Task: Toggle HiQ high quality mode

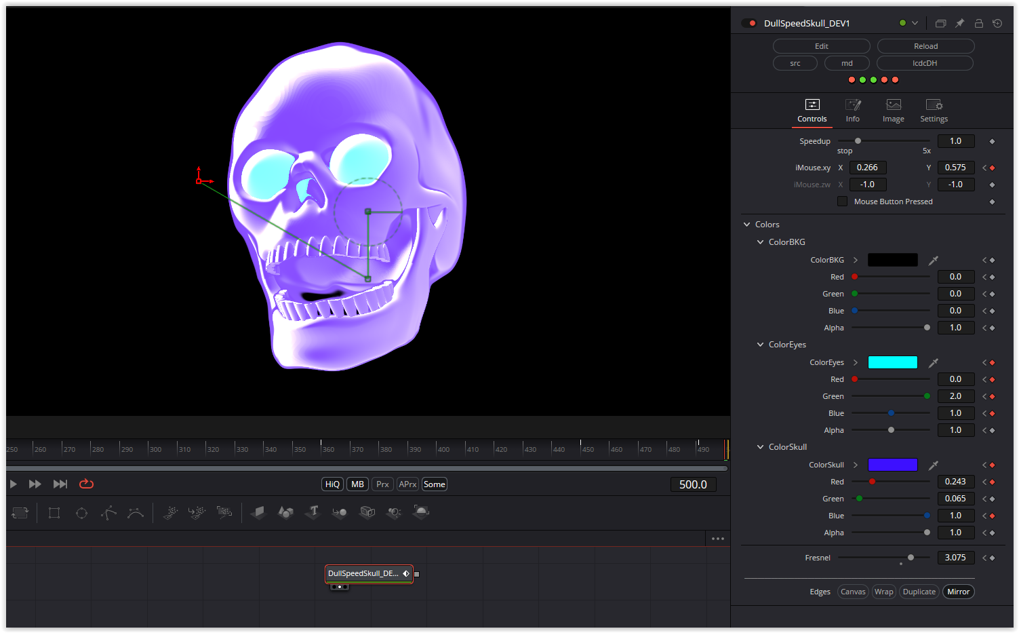Action: pyautogui.click(x=332, y=484)
